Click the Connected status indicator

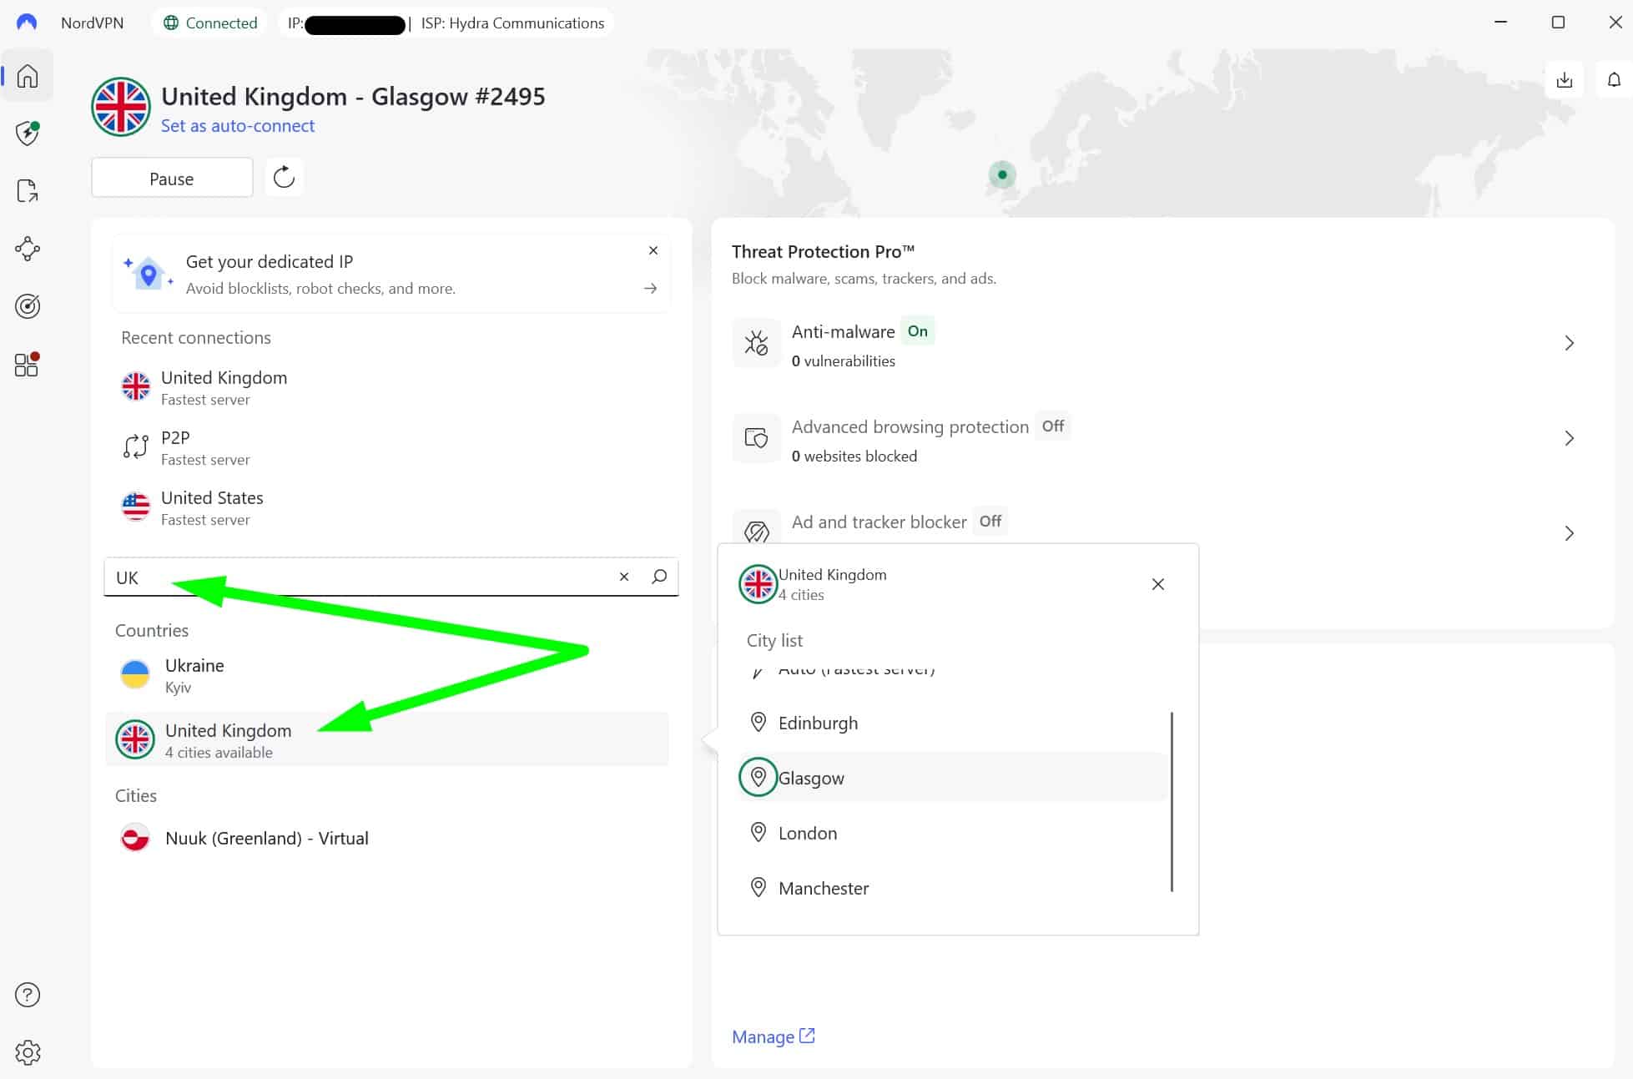pyautogui.click(x=211, y=23)
